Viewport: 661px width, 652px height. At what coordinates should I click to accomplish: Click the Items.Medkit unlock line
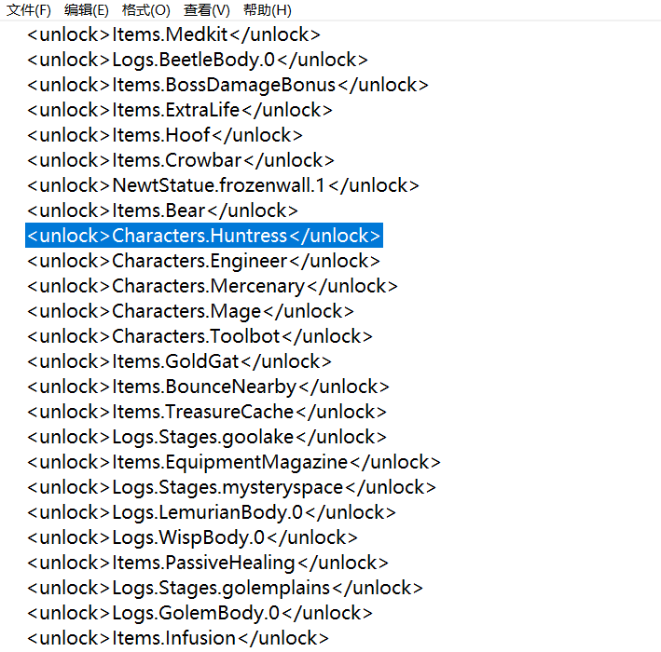(x=173, y=34)
